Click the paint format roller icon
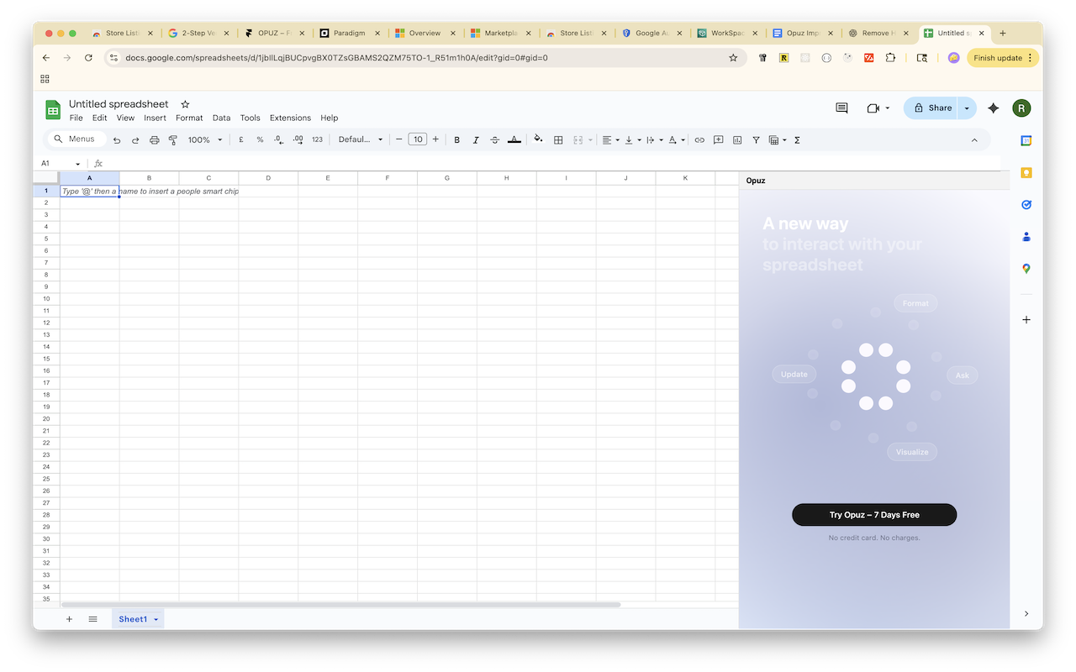1076x672 pixels. pos(173,139)
